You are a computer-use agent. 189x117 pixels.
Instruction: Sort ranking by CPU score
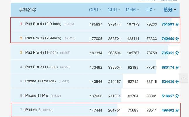click(x=95, y=10)
